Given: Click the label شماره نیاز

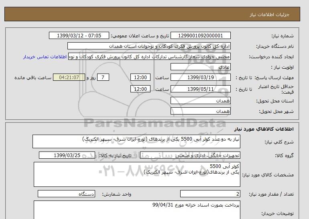Looking at the screenshot, I should 283,36.
